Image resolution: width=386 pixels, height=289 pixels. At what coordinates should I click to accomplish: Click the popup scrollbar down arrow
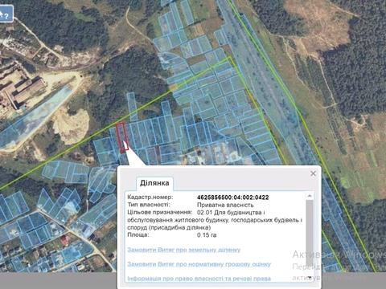click(x=310, y=278)
